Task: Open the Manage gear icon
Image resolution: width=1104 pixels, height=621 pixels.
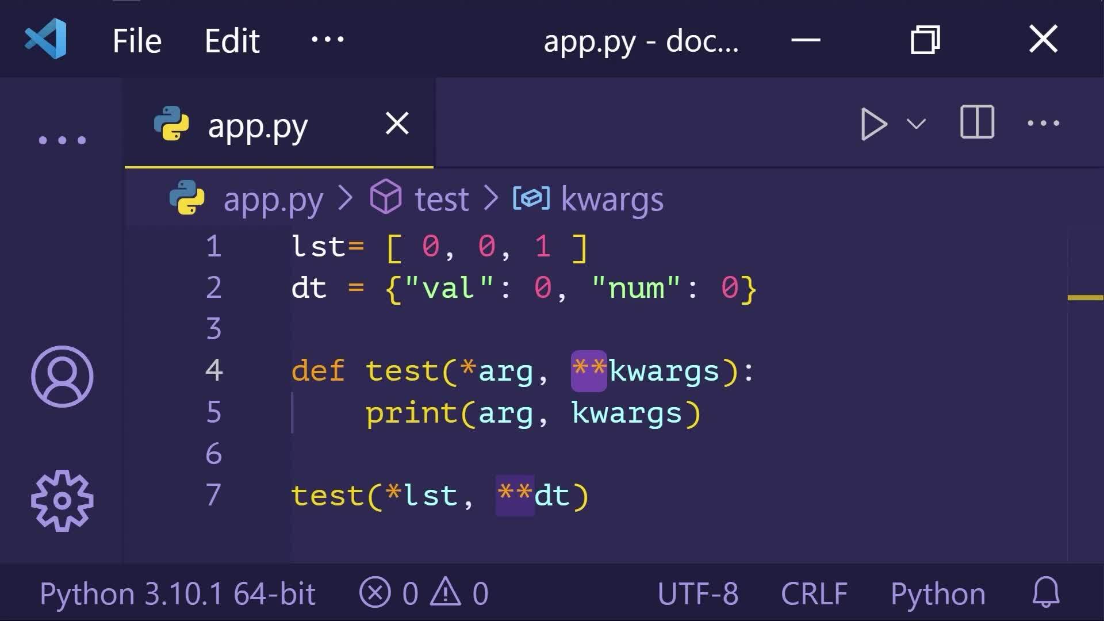Action: click(x=62, y=500)
